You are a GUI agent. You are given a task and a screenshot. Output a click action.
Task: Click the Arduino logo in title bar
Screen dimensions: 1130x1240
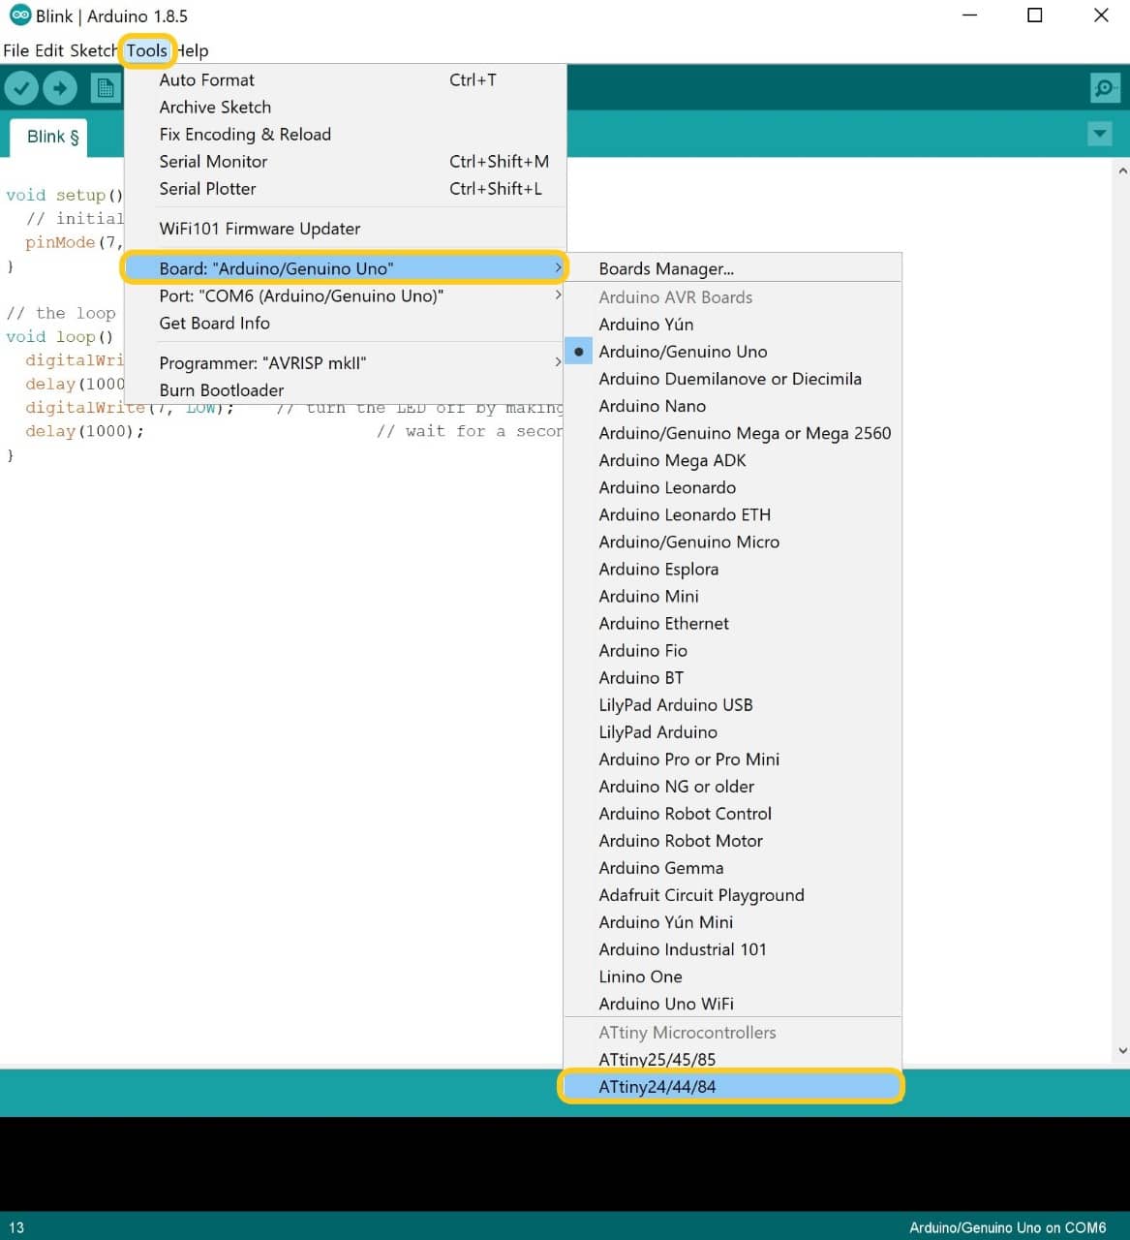point(19,15)
